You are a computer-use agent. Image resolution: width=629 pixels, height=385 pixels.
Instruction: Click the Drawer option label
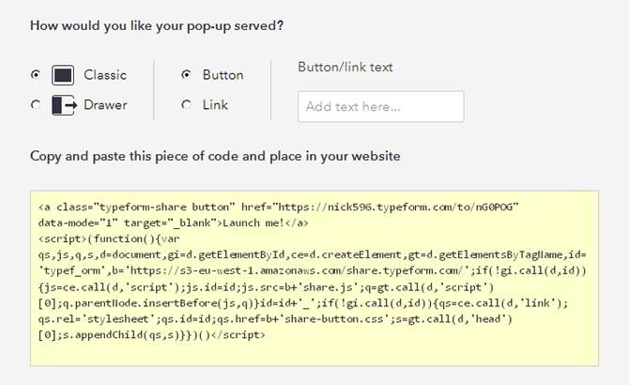104,105
